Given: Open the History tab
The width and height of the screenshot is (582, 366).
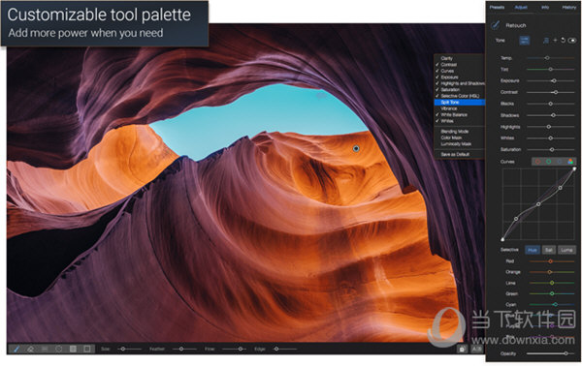Looking at the screenshot, I should [x=569, y=7].
